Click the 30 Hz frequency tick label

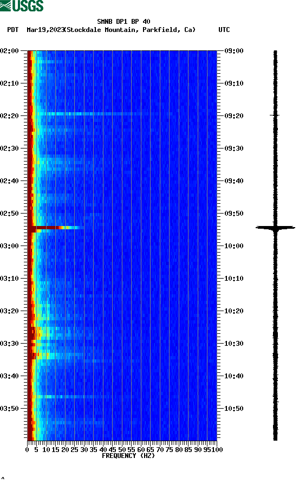pos(84,450)
